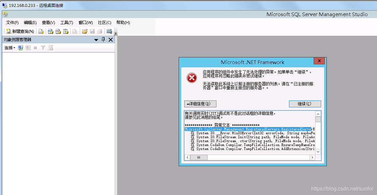Click the vertical scrollbar thumb in details

click(318, 119)
